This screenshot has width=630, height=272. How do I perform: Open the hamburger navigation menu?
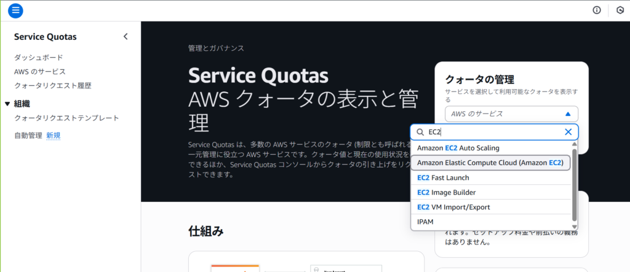15,10
